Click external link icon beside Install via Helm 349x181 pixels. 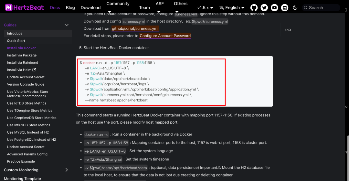tap(34, 70)
